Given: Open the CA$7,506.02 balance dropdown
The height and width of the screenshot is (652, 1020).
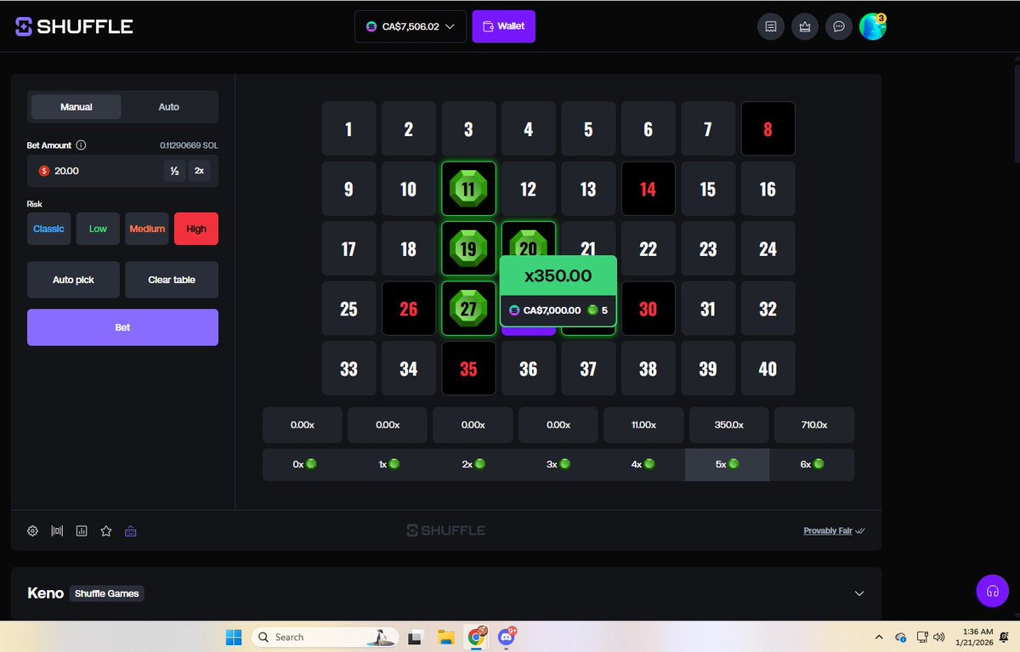Looking at the screenshot, I should pyautogui.click(x=411, y=26).
